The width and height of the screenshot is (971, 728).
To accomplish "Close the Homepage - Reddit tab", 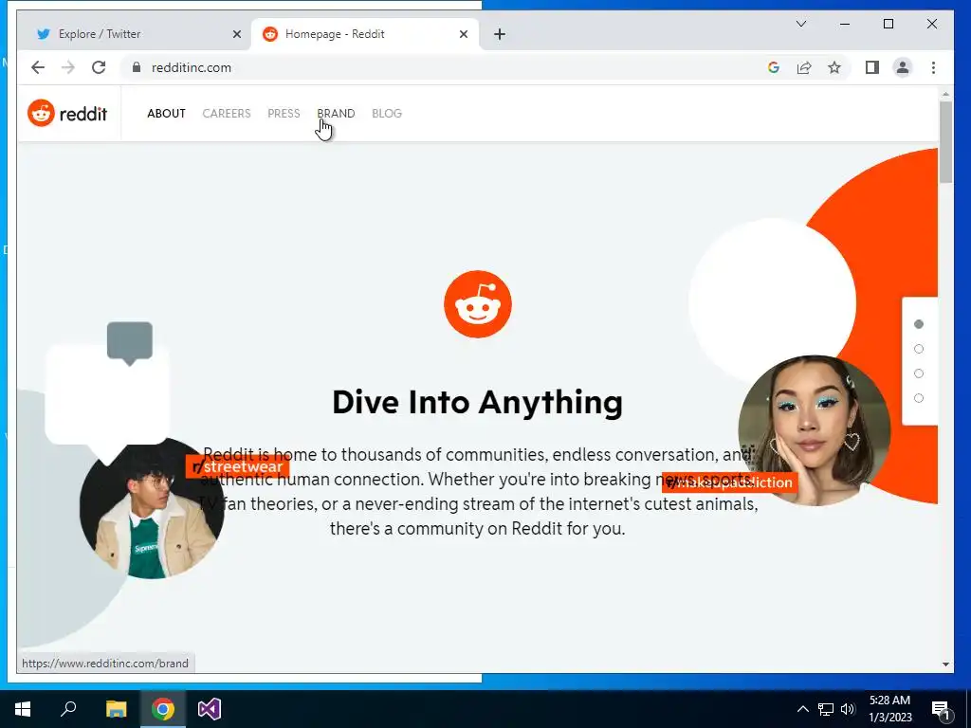I will click(x=463, y=34).
